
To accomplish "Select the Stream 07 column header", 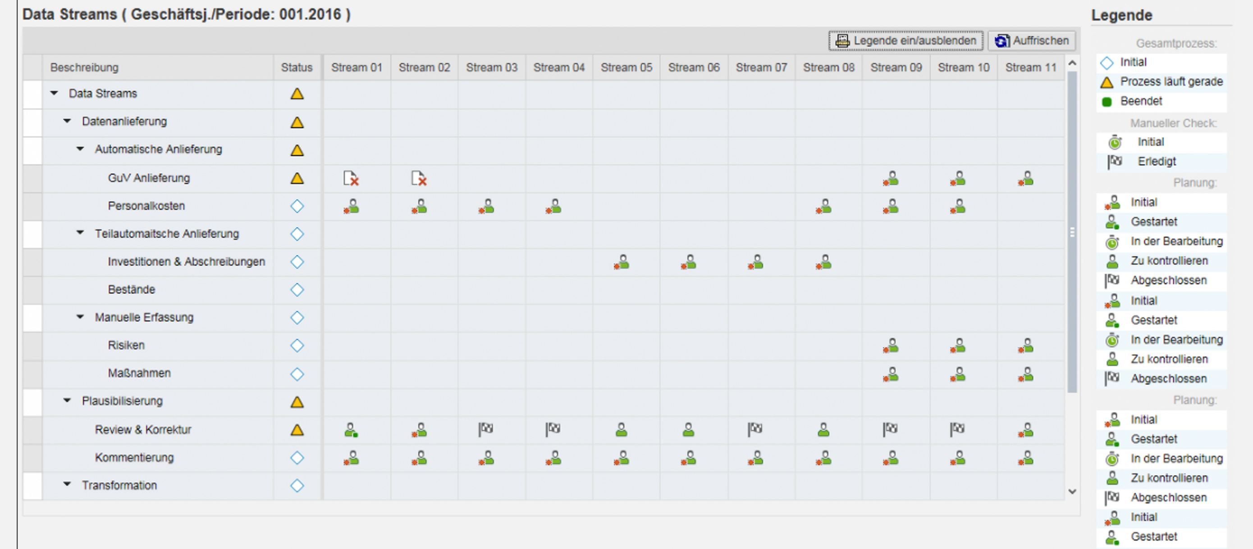I will (761, 67).
